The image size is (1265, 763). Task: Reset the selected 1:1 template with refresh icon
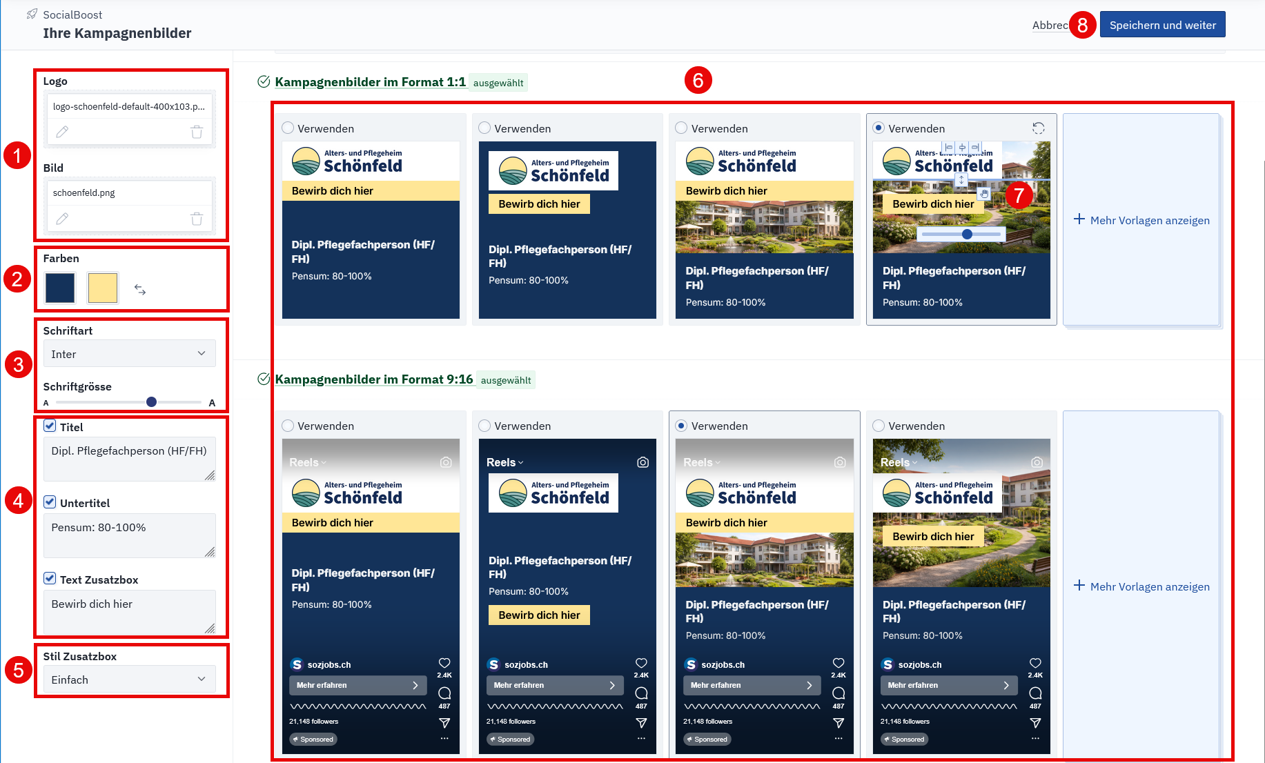pos(1038,128)
